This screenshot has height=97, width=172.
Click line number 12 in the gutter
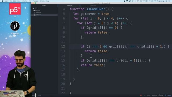click(63, 46)
